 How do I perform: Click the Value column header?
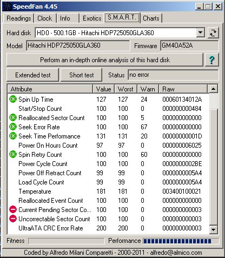click(103, 89)
